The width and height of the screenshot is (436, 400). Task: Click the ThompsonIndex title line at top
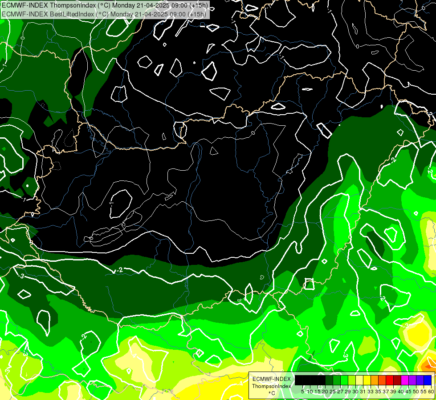[105, 5]
